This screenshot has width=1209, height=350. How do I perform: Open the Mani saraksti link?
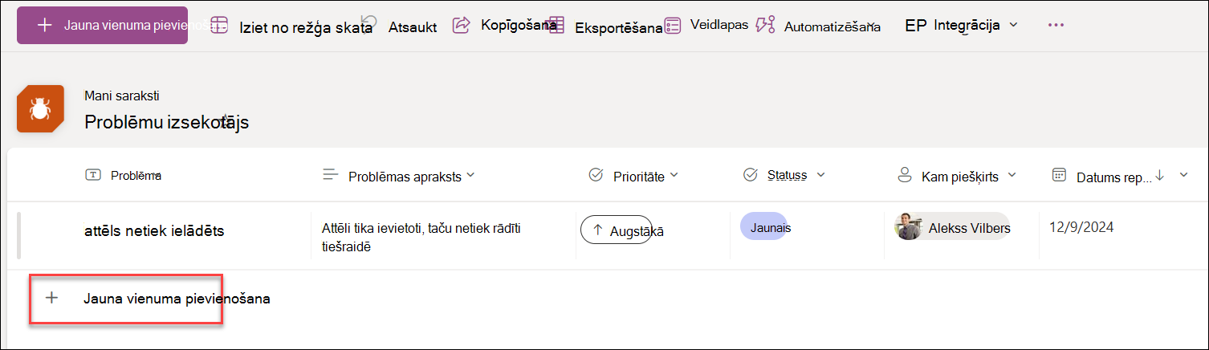[x=121, y=96]
